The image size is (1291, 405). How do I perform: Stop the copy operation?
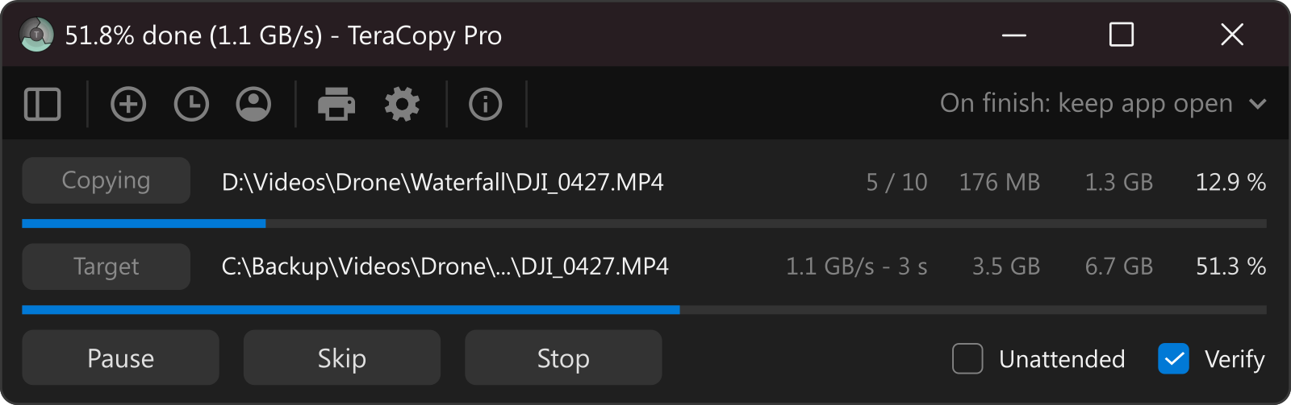pos(563,357)
